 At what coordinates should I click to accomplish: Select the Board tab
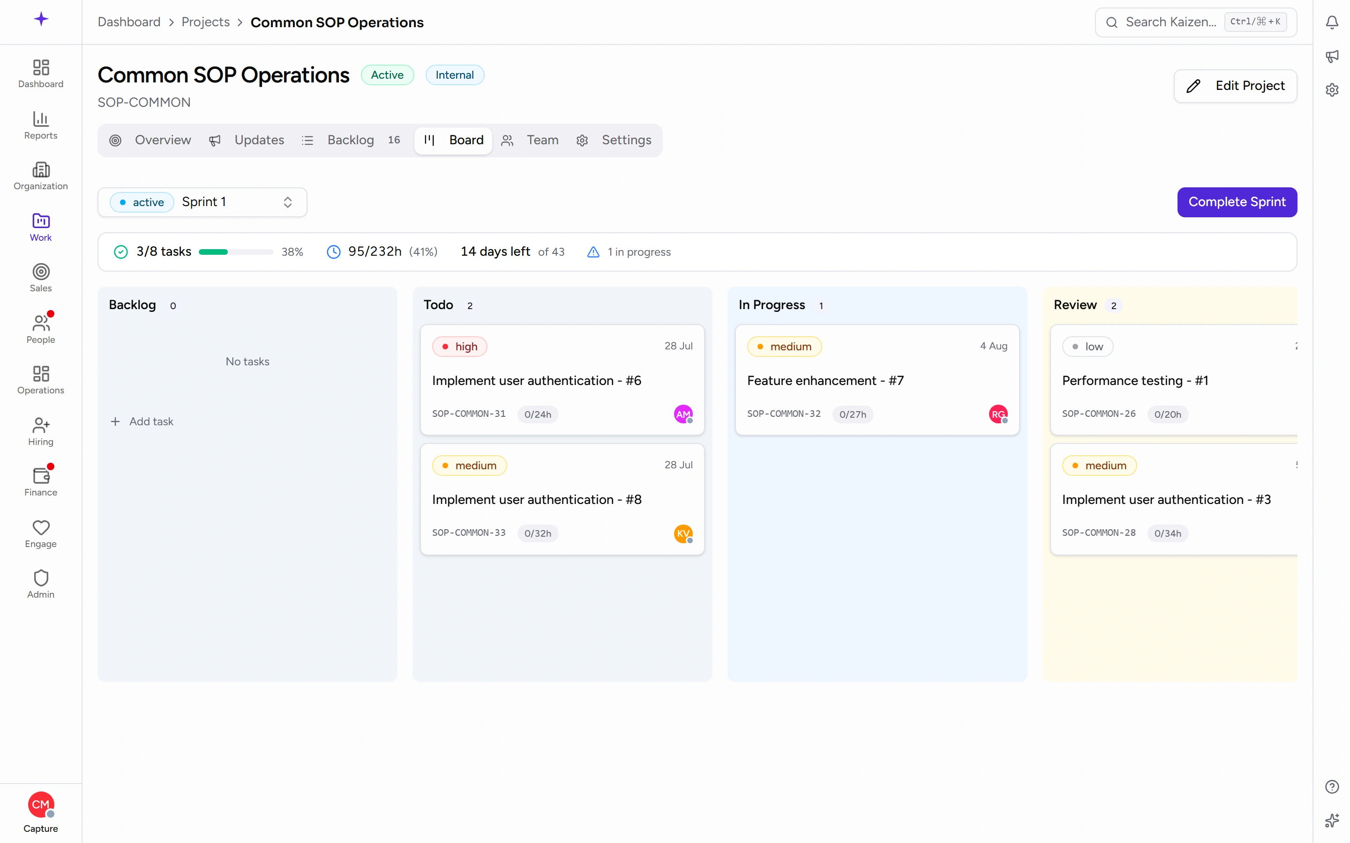tap(453, 140)
